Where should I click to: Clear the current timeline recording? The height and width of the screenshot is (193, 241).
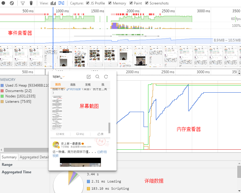click(x=11, y=3)
